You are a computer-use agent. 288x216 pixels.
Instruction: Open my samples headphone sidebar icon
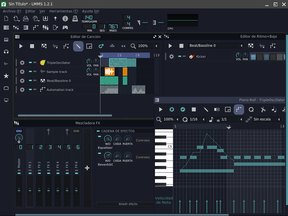[6, 52]
